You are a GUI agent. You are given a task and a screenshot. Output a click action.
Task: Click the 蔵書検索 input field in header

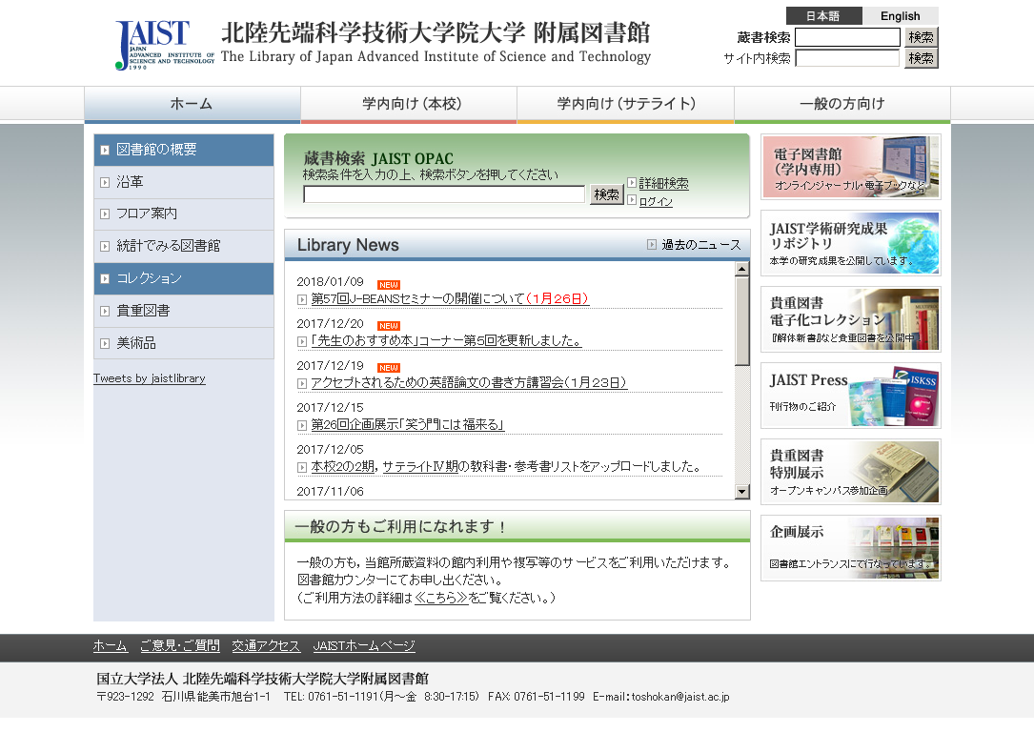847,37
